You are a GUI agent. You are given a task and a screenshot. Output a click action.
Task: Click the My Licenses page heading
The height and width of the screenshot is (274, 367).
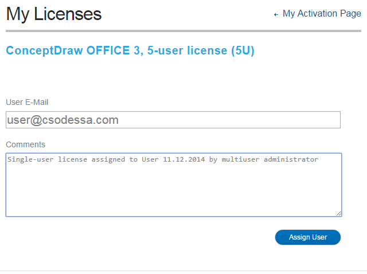pos(54,14)
